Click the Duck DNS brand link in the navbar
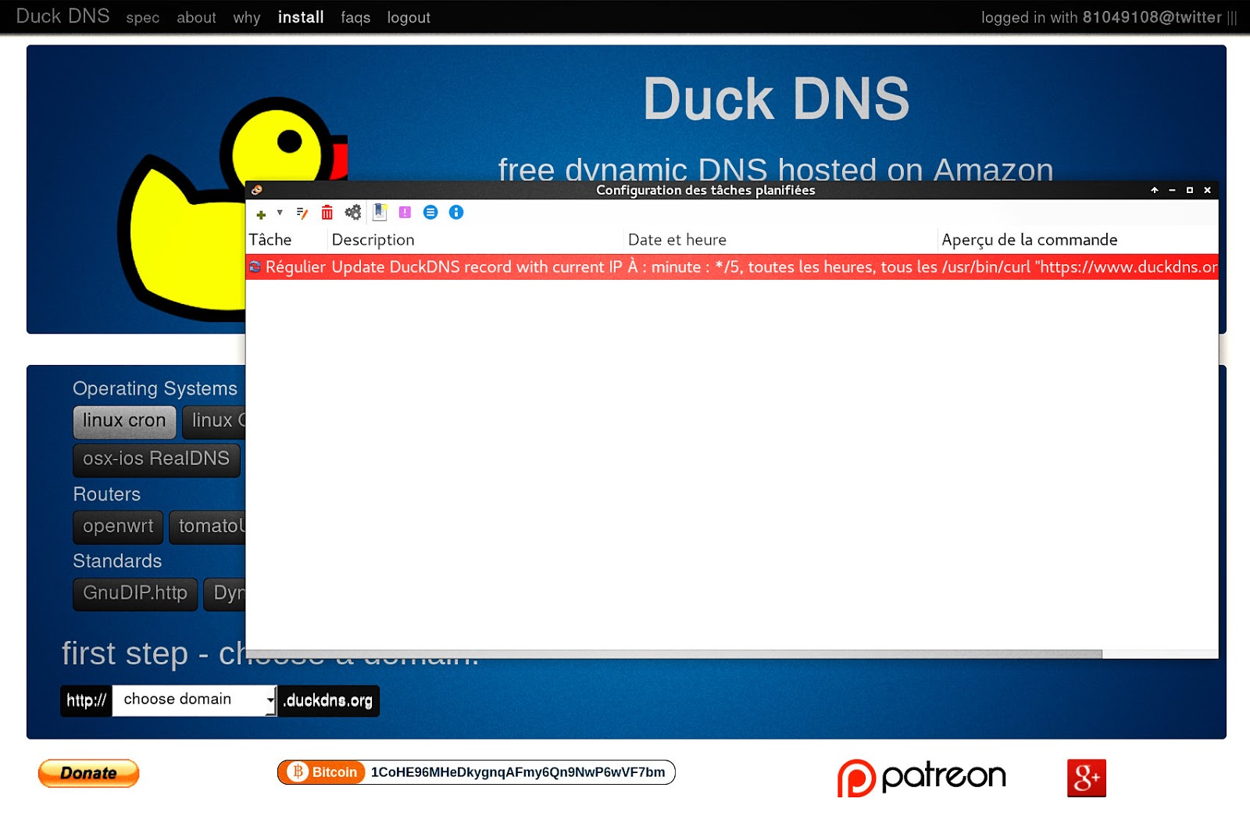Viewport: 1250px width, 834px height. (62, 16)
